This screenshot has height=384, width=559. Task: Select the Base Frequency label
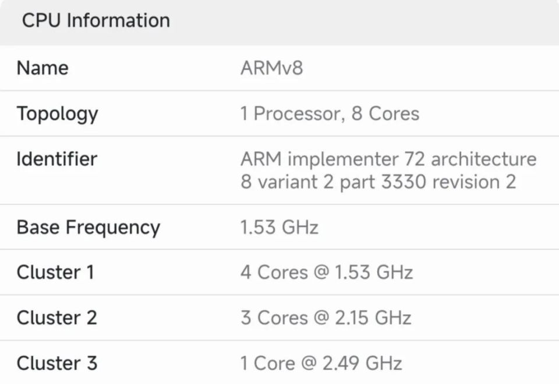(89, 227)
